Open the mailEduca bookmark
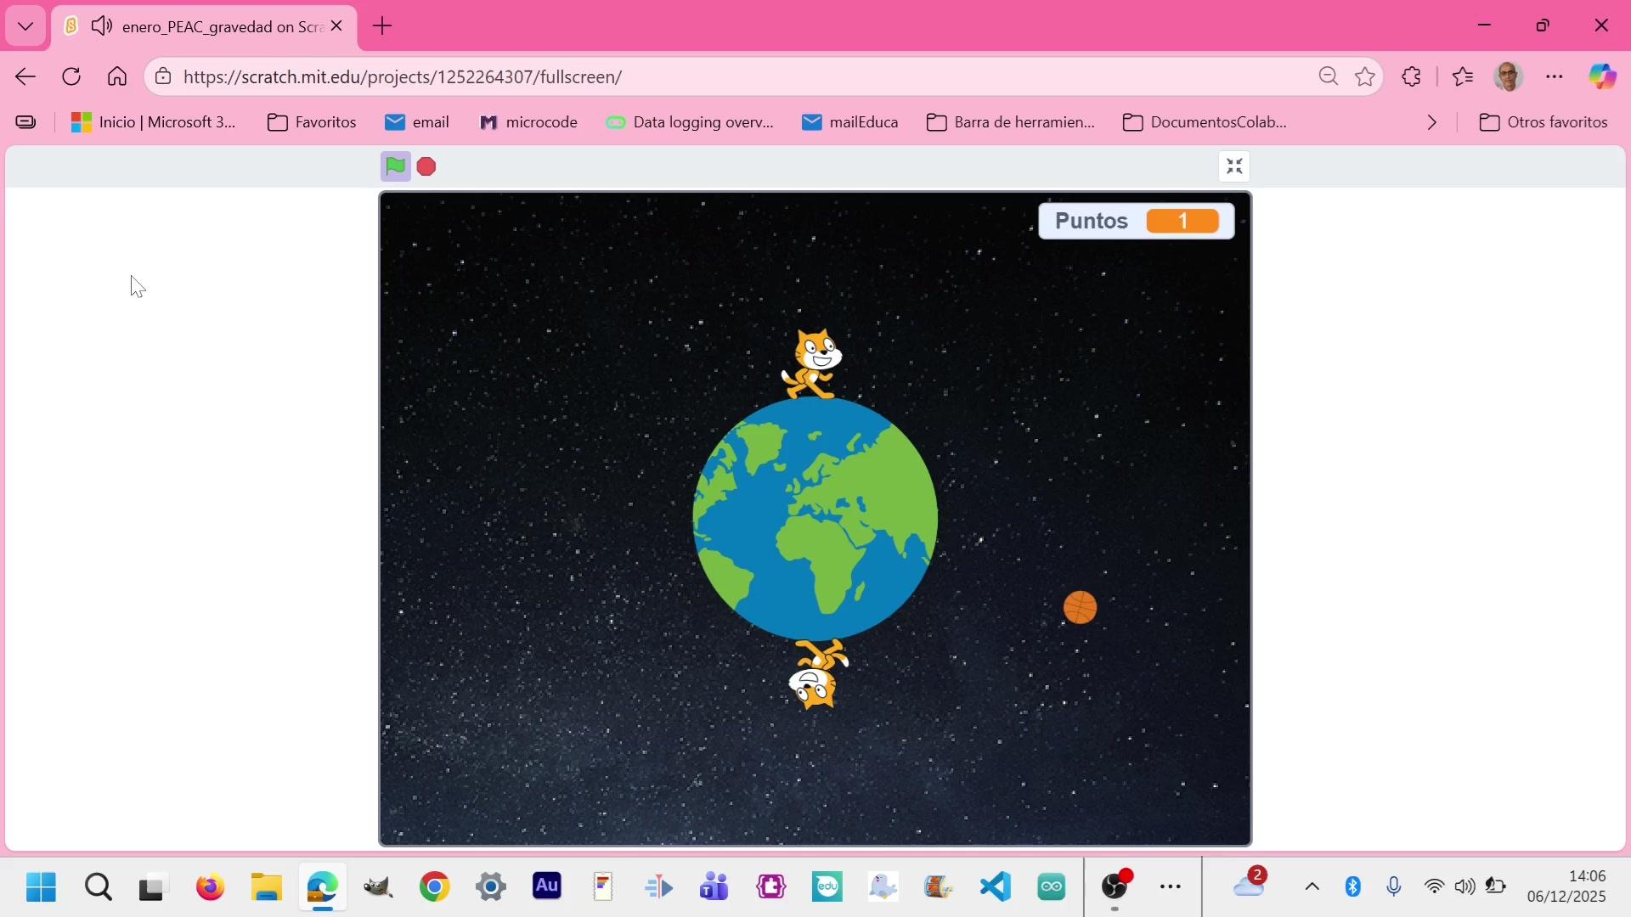1631x917 pixels. (x=849, y=122)
